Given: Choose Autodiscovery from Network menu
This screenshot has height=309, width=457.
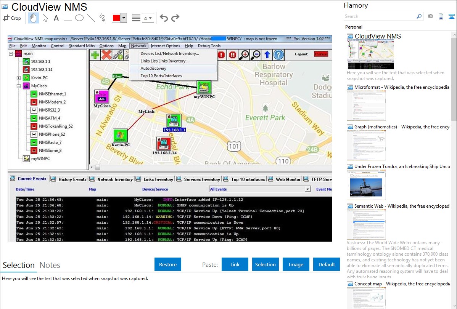Looking at the screenshot, I should [174, 69].
